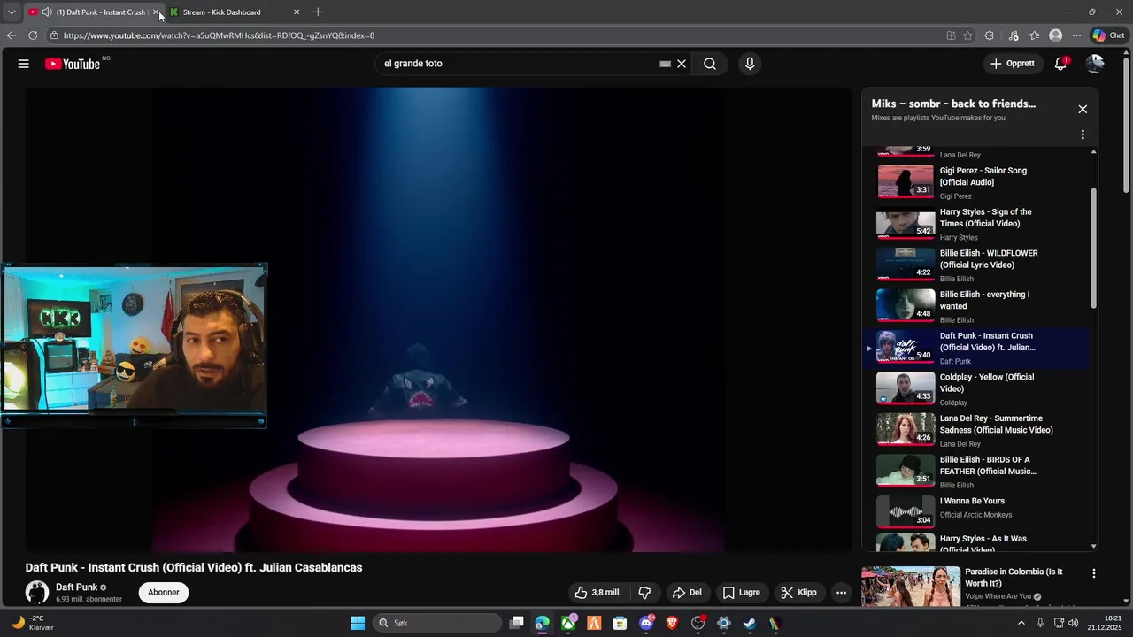1133x637 pixels.
Task: Play Harry Styles - Sign of the Times
Action: 978,224
